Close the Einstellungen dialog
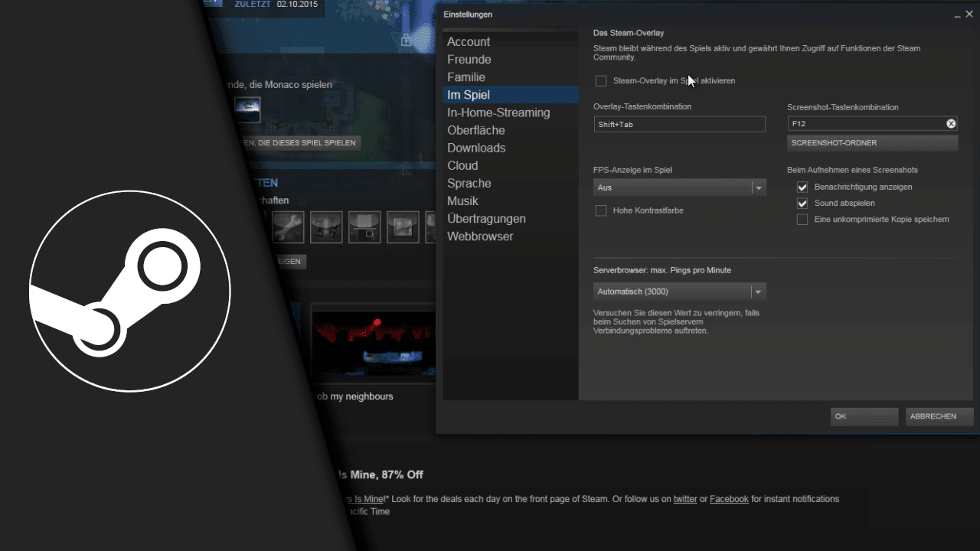Viewport: 980px width, 551px height. pos(970,15)
